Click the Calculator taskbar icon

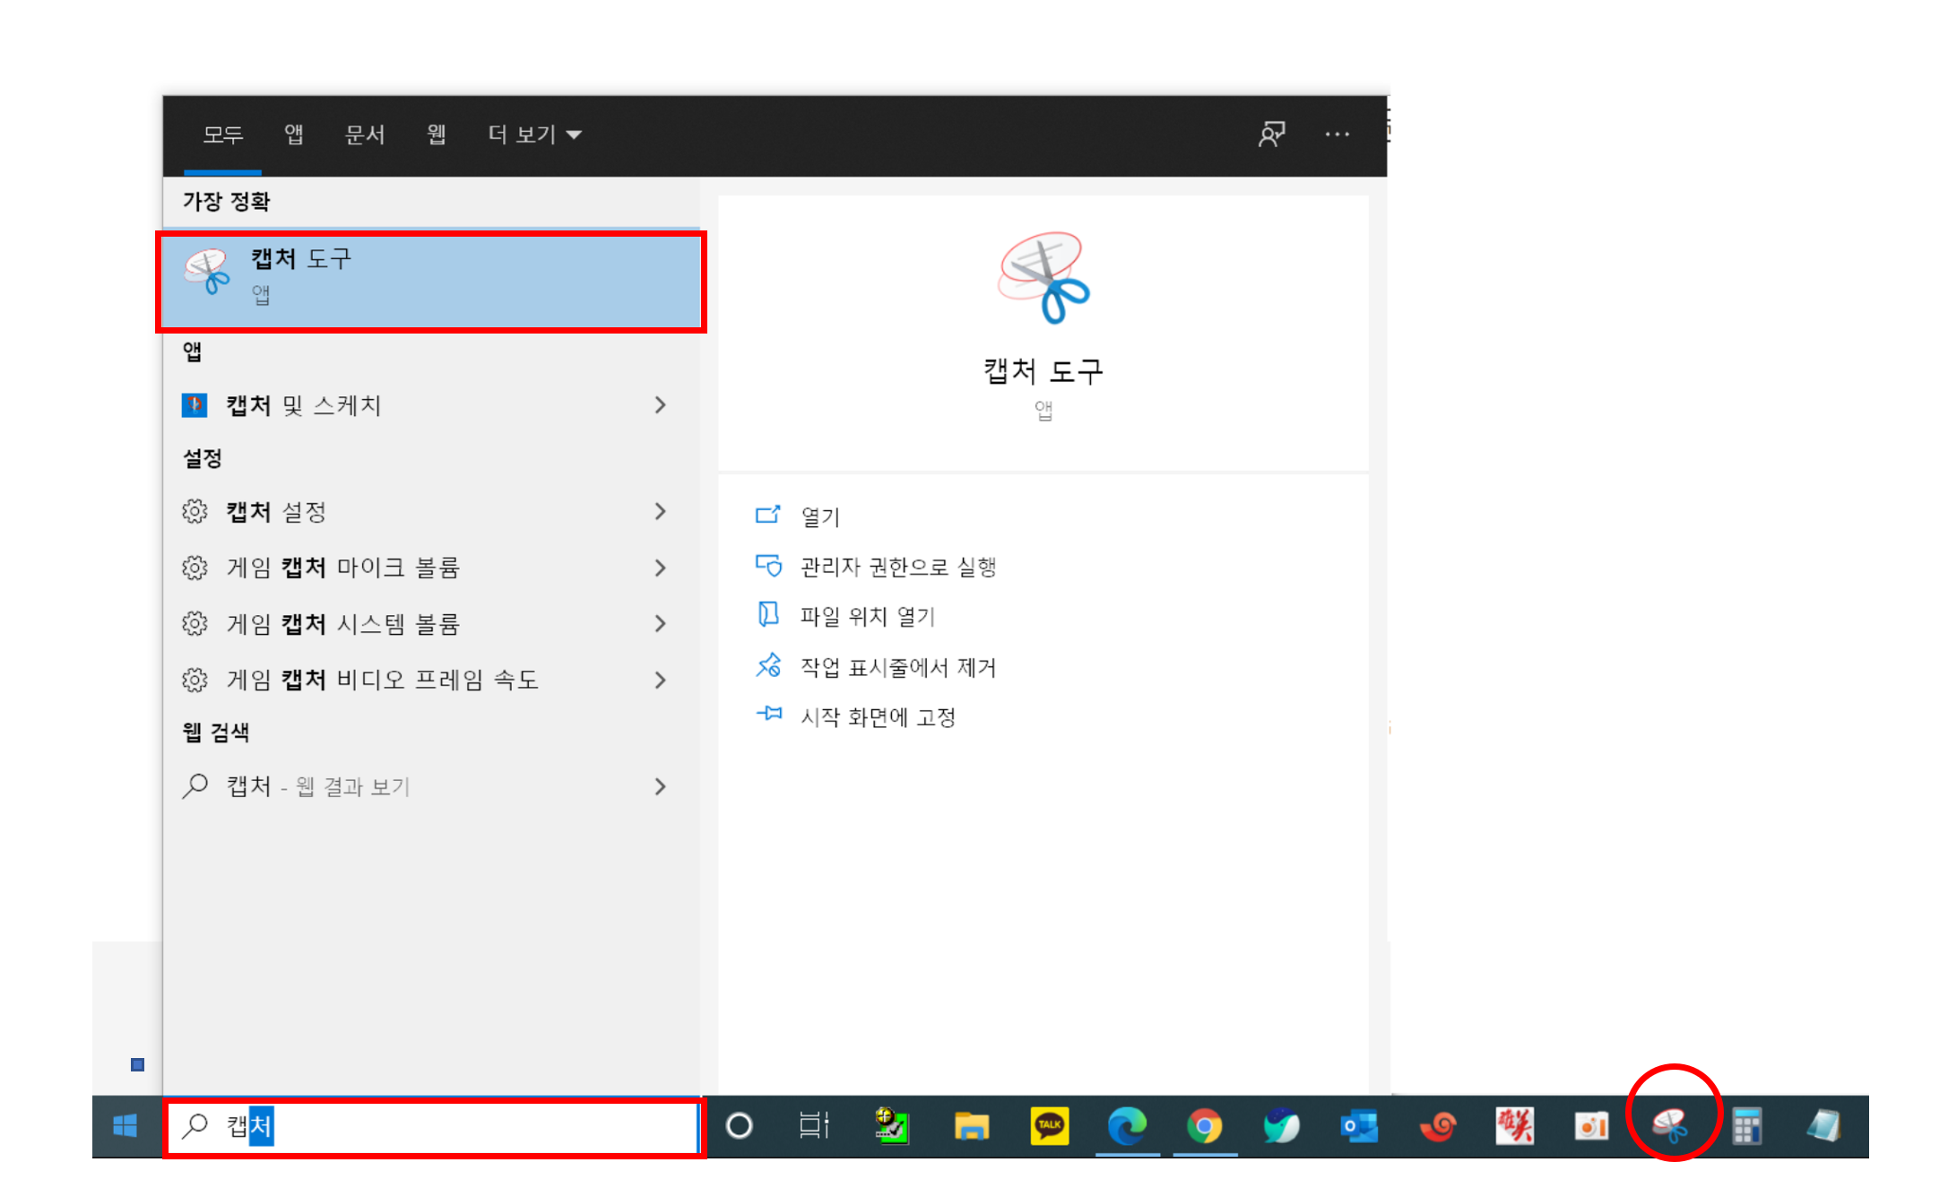[1746, 1125]
